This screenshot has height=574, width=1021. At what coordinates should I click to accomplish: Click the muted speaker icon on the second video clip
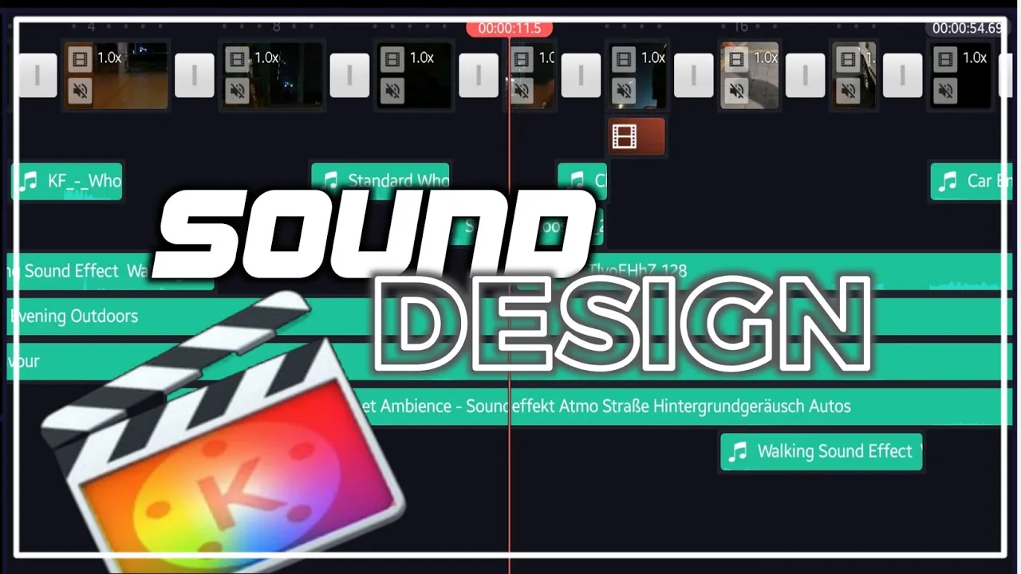tap(237, 92)
